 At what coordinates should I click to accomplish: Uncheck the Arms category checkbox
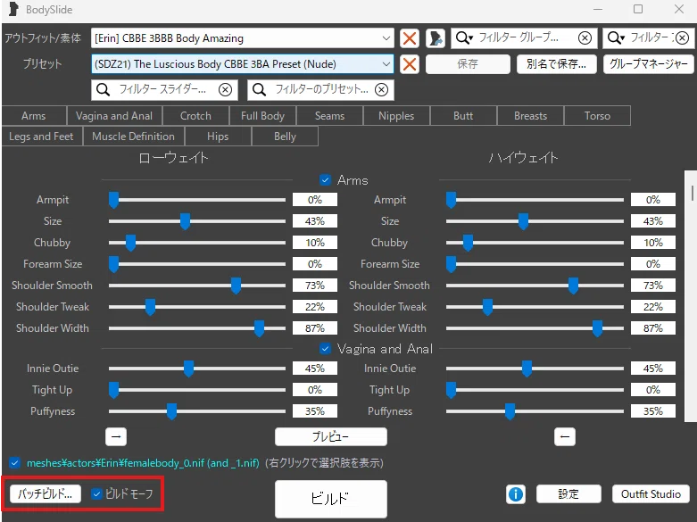326,180
